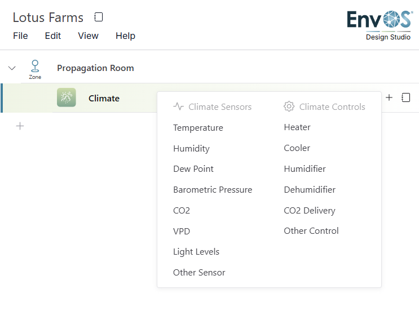Click the plus icon on Climate row
This screenshot has width=419, height=311.
(389, 97)
